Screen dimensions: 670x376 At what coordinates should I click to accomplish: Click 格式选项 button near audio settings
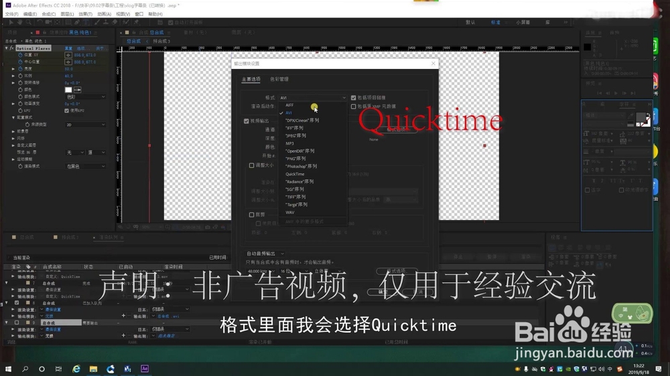(397, 271)
